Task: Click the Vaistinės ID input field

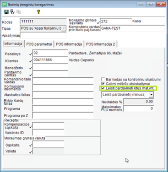Action: 48,133
